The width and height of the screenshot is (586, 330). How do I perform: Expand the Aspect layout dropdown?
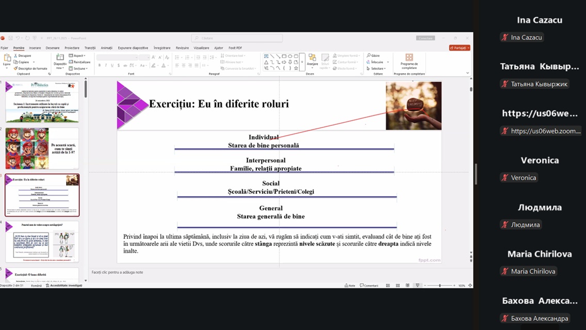pyautogui.click(x=77, y=56)
